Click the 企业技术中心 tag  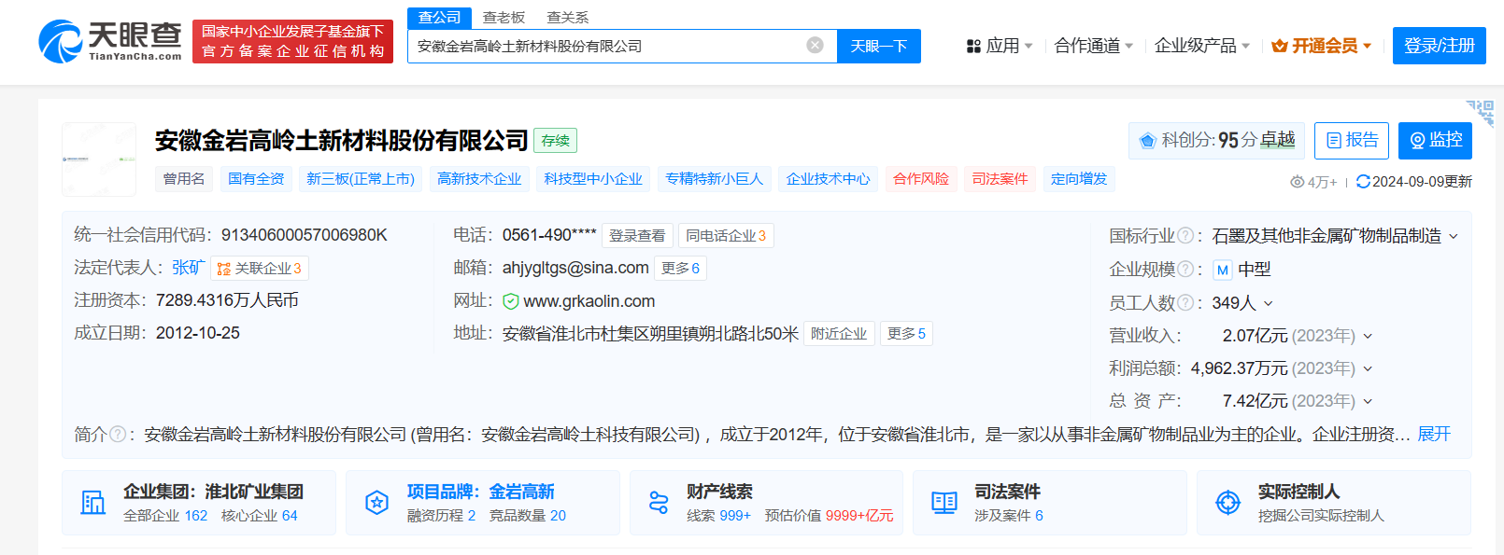[828, 179]
